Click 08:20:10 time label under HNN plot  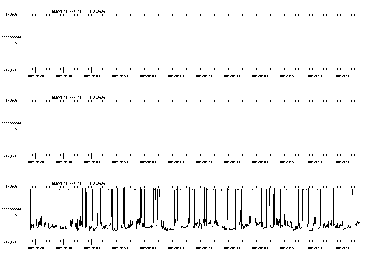[176, 162]
